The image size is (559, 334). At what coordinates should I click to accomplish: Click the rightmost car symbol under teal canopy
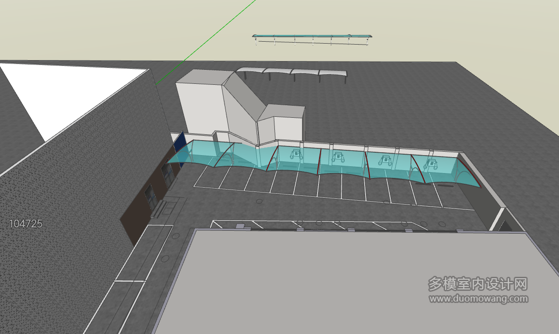coord(431,164)
